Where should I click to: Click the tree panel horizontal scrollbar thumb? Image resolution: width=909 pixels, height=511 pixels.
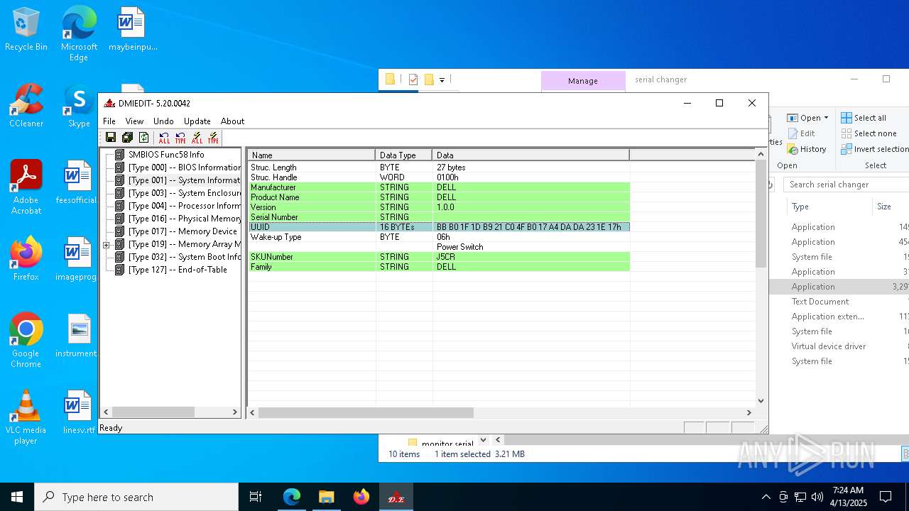pyautogui.click(x=153, y=412)
